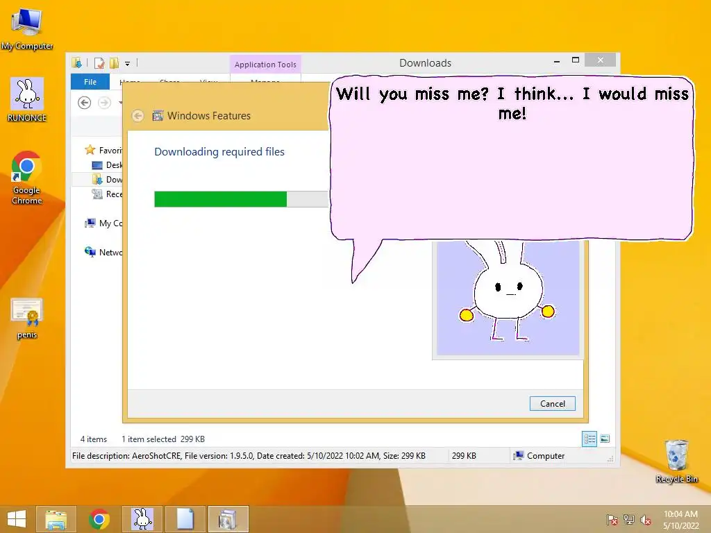Screen dimensions: 711x533
Task: Select the certificate file icon on desktop
Action: [x=27, y=318]
